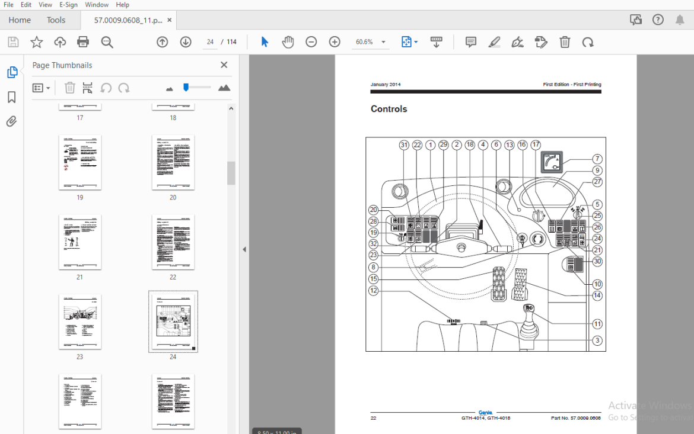Viewport: 694px width, 434px height.
Task: Select the Highlight text tool
Action: coord(494,42)
